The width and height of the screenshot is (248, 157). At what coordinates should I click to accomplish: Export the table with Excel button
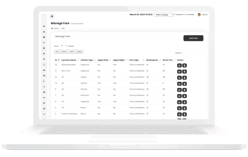tap(64, 52)
